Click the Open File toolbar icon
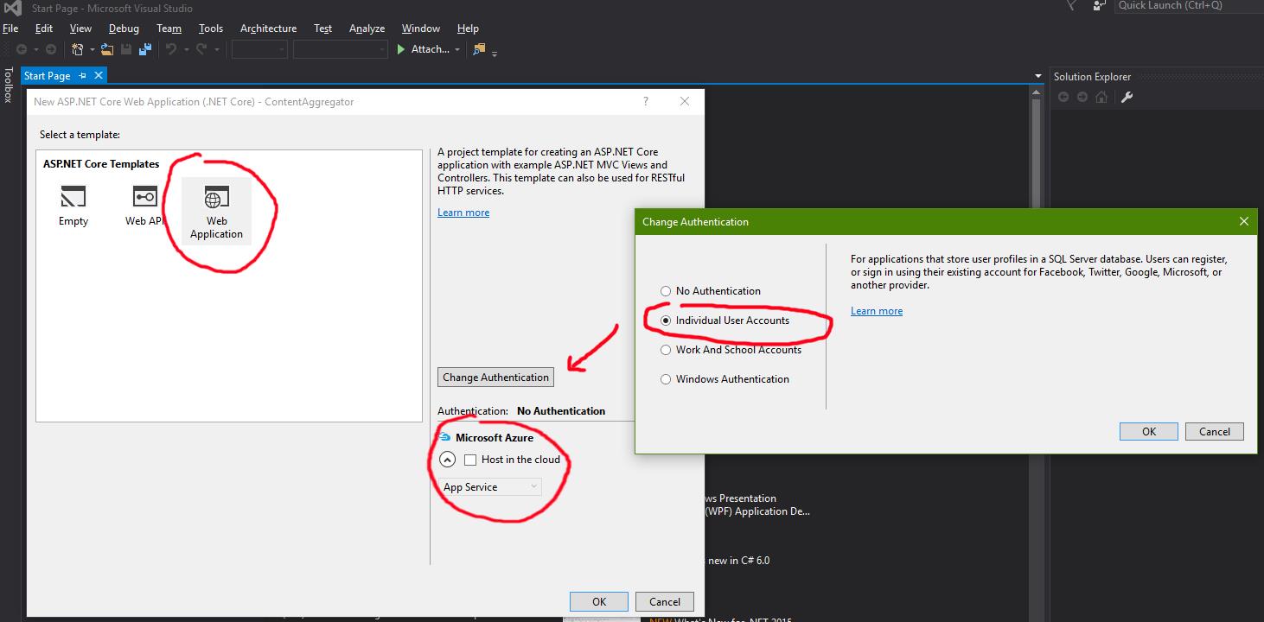The image size is (1264, 622). point(107,49)
